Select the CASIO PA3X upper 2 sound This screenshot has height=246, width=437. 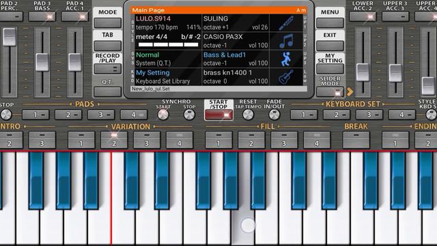click(236, 41)
